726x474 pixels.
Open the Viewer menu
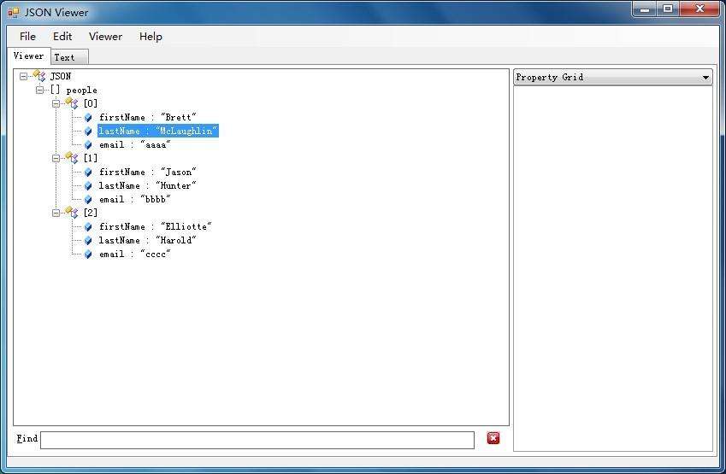105,37
